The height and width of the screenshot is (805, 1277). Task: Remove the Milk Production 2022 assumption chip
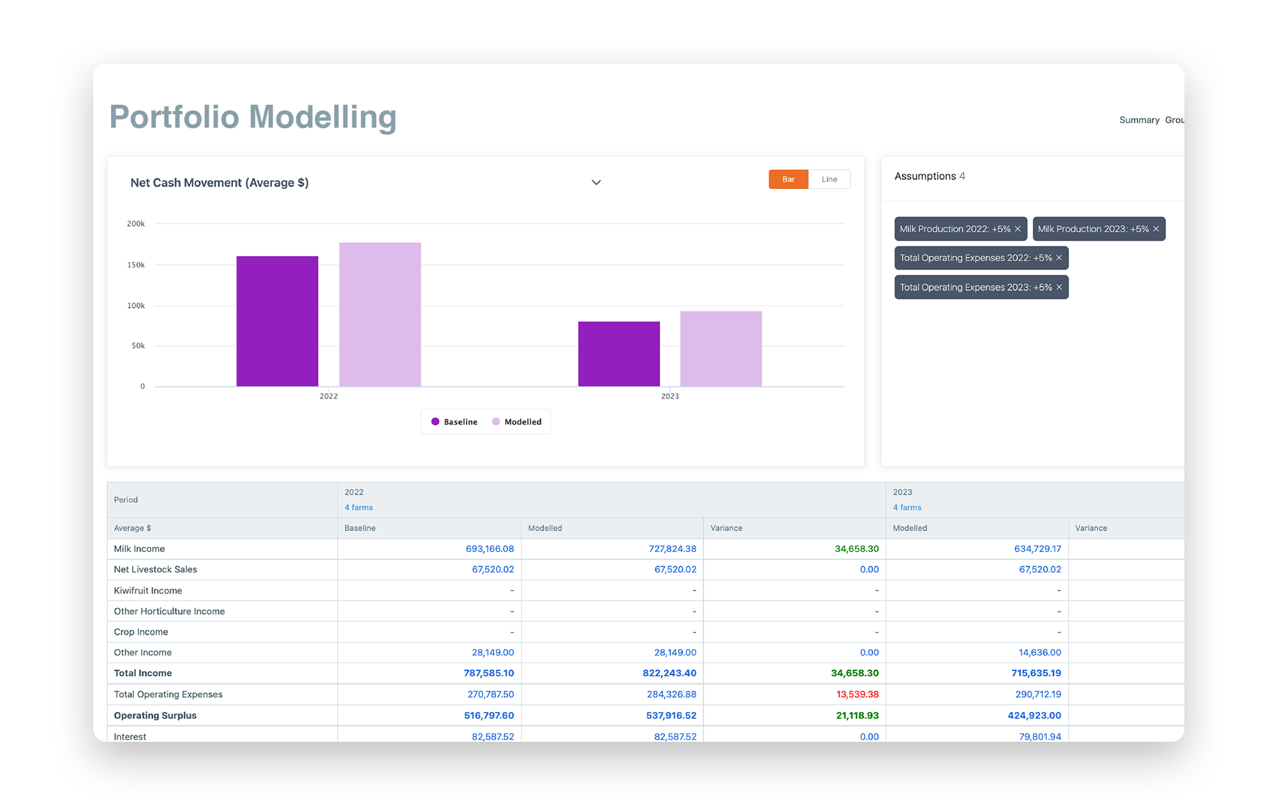point(1019,229)
